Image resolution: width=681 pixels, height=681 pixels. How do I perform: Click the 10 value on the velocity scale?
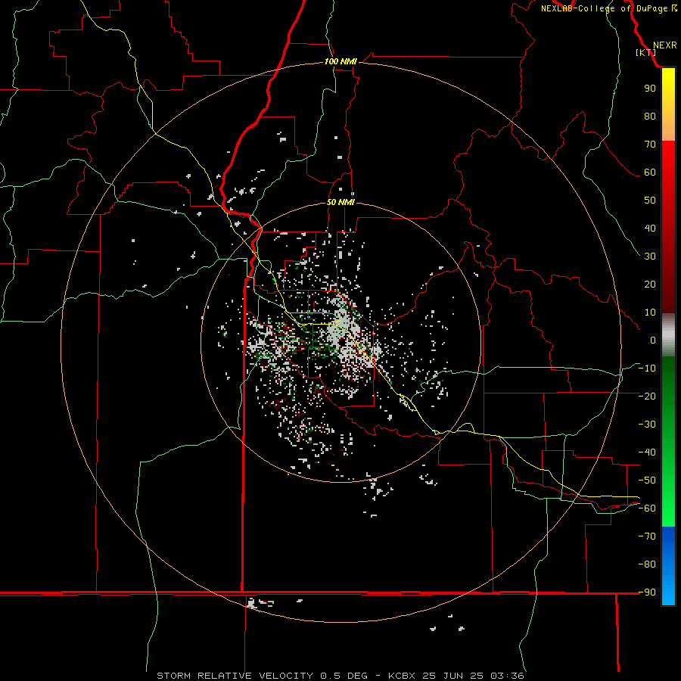[x=650, y=313]
